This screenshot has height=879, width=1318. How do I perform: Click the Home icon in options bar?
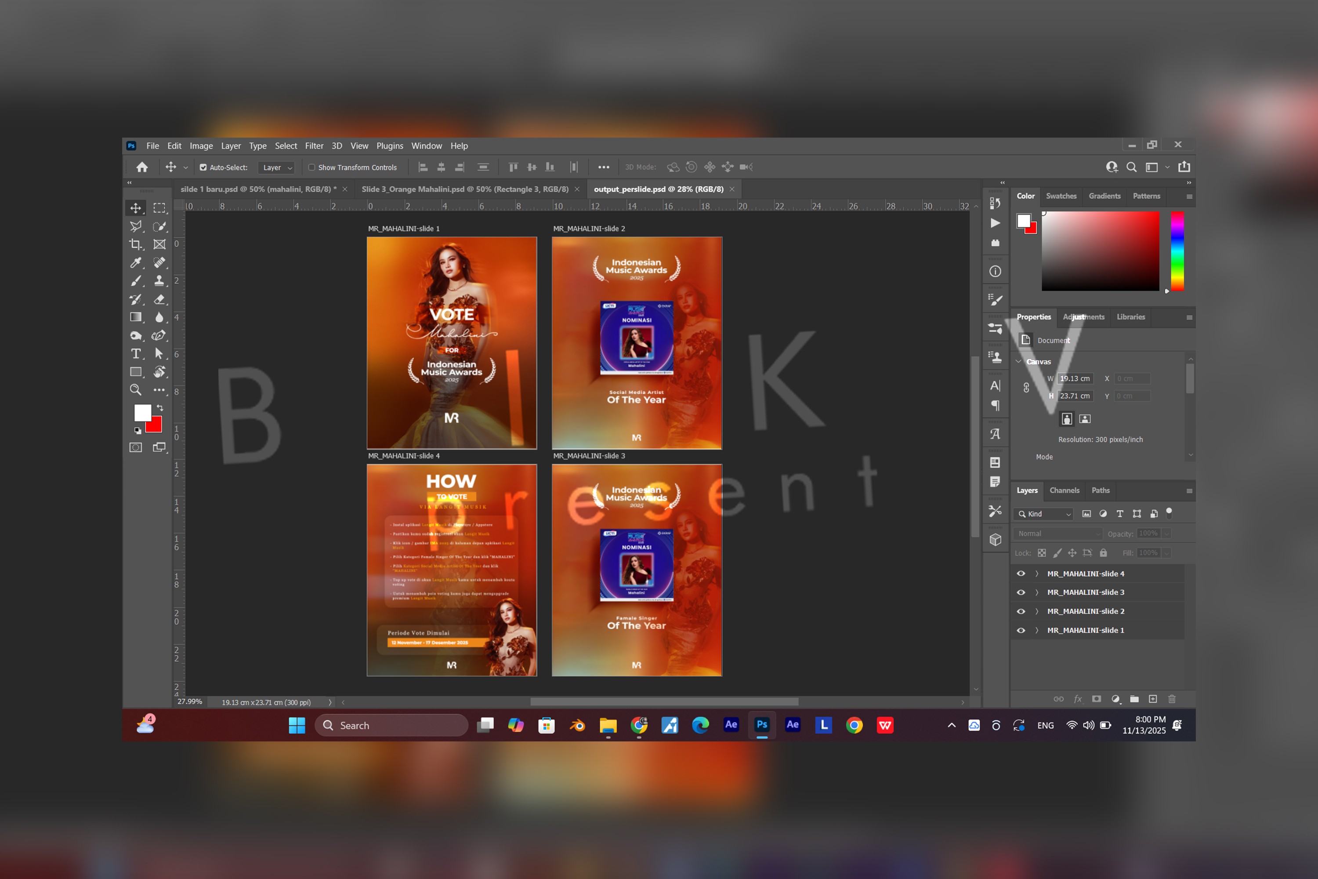(142, 167)
